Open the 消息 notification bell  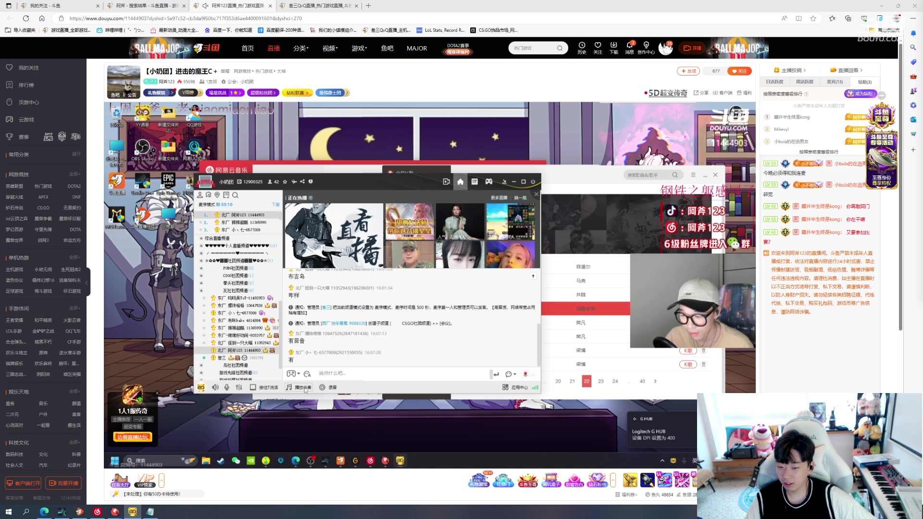(x=629, y=46)
